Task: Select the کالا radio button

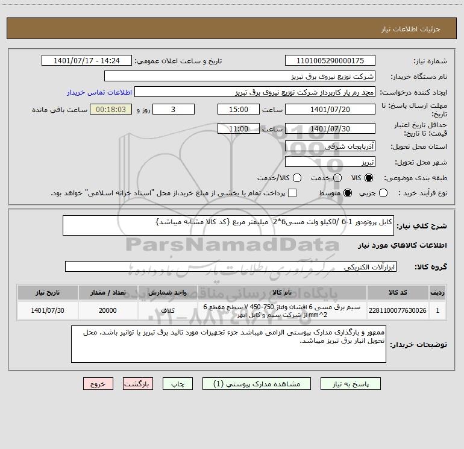Action: tap(369, 178)
